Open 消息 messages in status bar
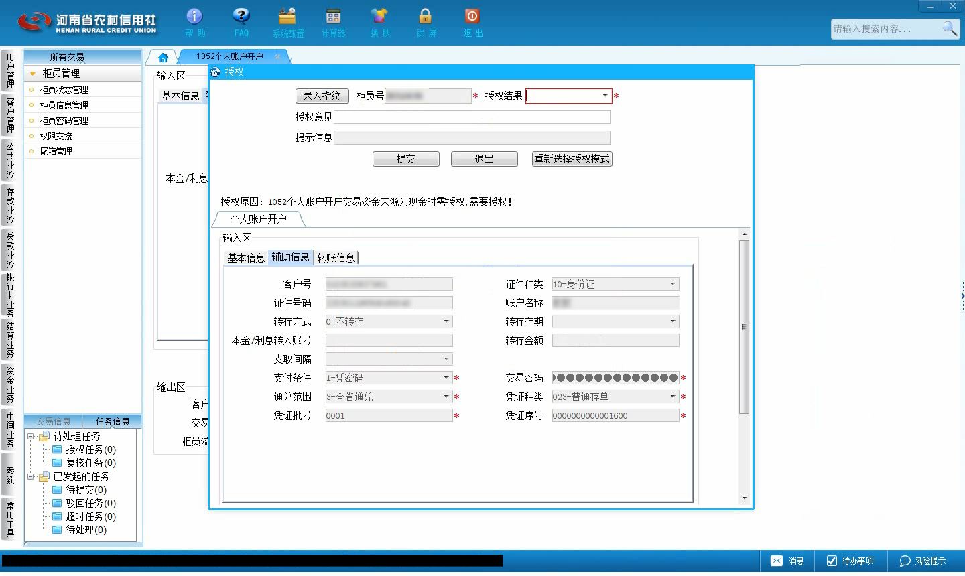Viewport: 965px width, 576px height. click(787, 561)
